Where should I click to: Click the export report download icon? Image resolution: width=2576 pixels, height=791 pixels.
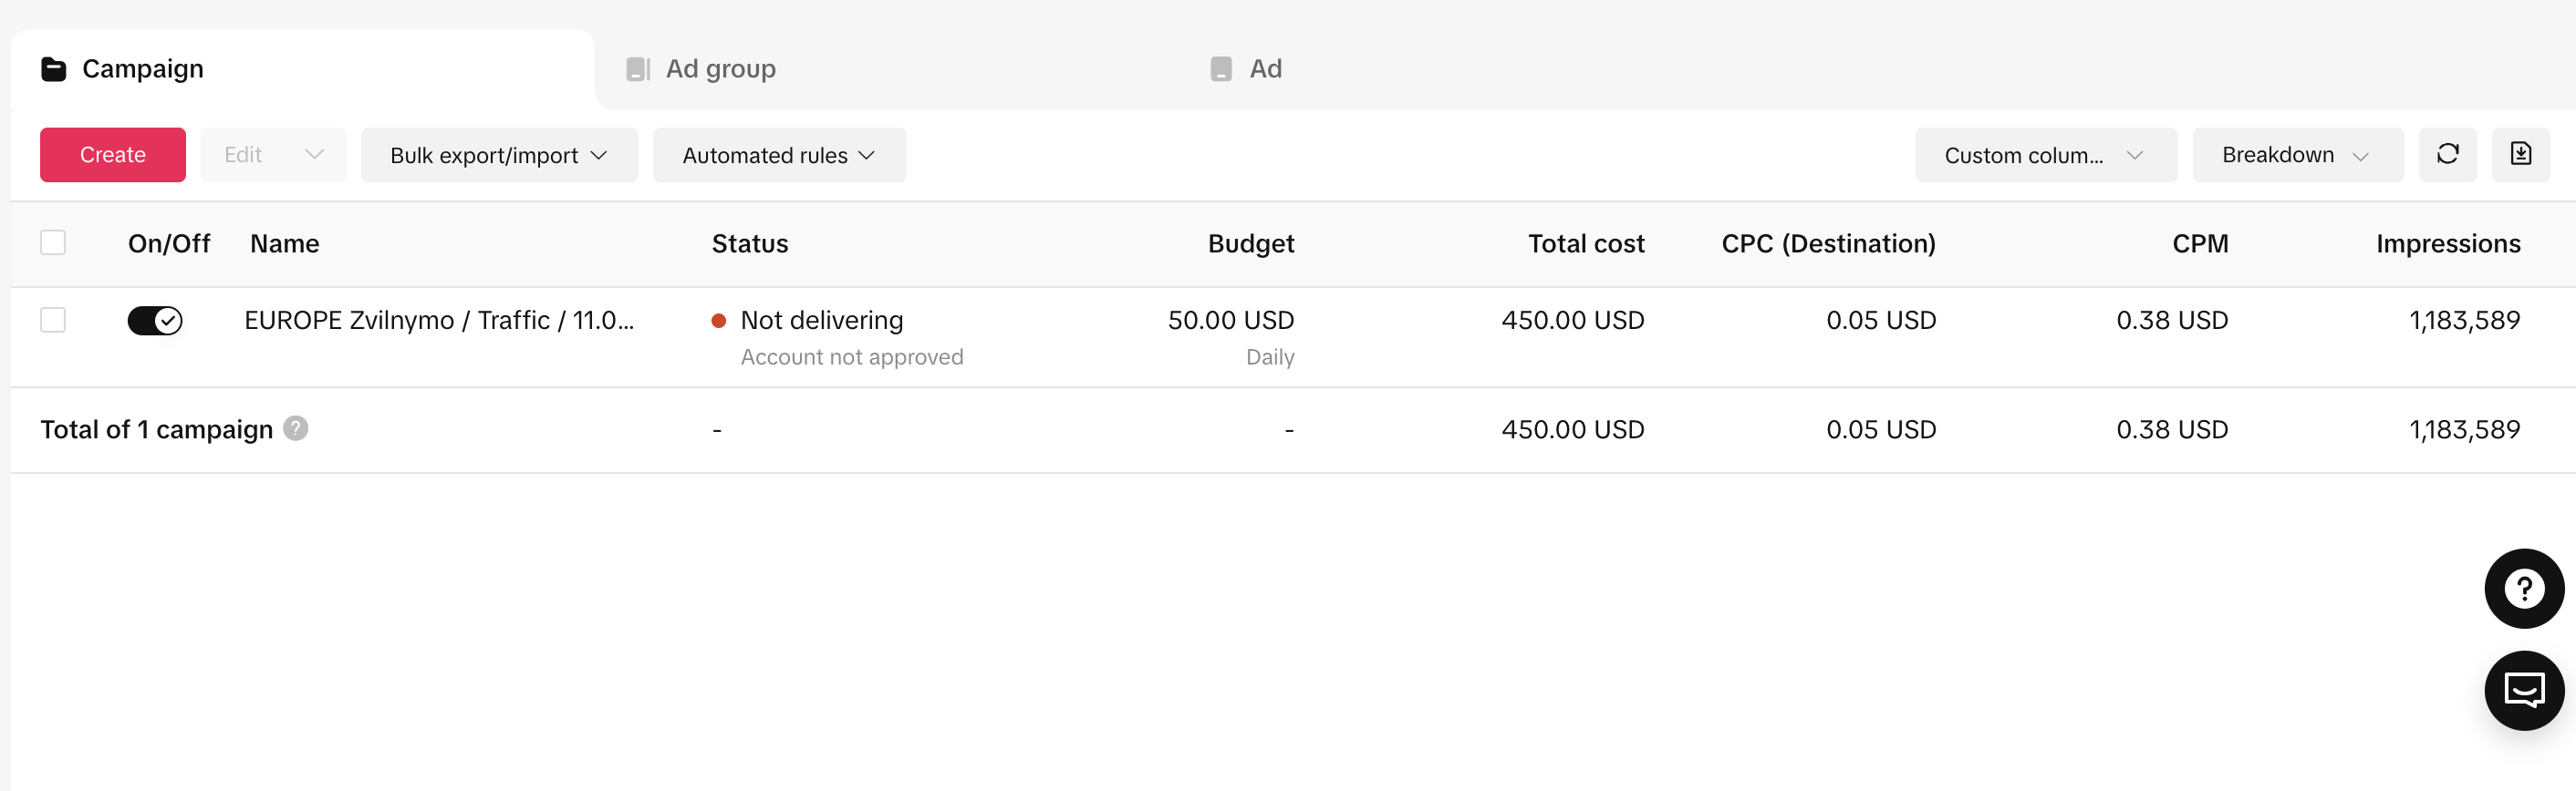pos(2520,154)
